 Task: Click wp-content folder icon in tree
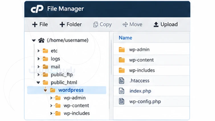coord(58,106)
